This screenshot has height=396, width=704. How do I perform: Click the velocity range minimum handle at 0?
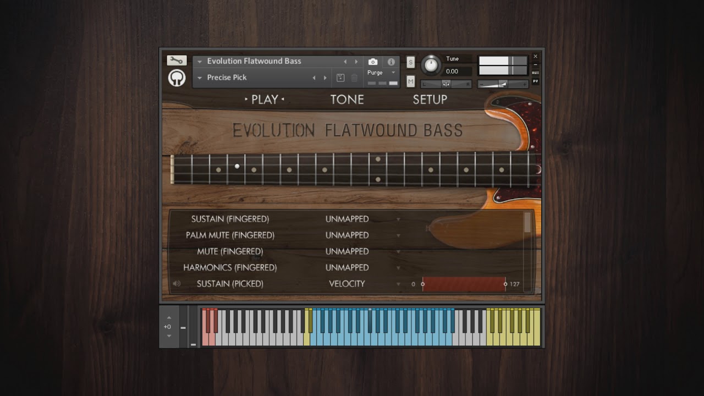pyautogui.click(x=423, y=284)
